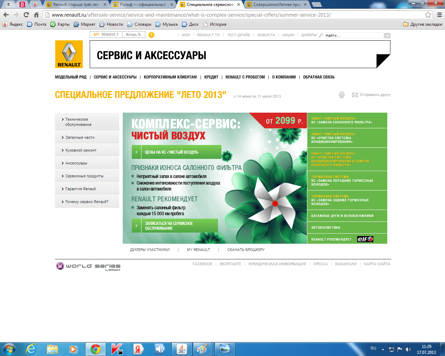Click the browser forward arrow
This screenshot has width=445, height=356.
click(16, 15)
